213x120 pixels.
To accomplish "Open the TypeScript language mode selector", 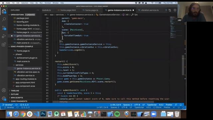I will [152, 105].
